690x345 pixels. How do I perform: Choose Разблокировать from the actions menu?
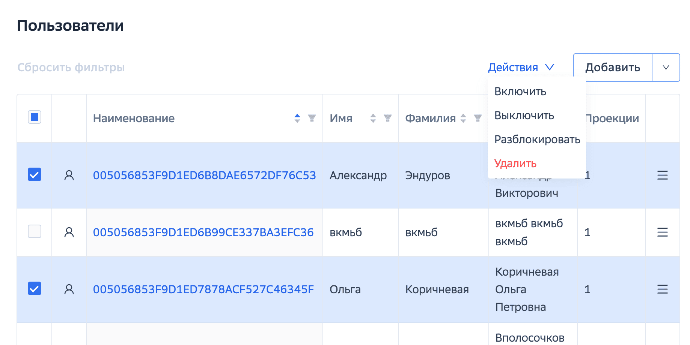(x=537, y=139)
